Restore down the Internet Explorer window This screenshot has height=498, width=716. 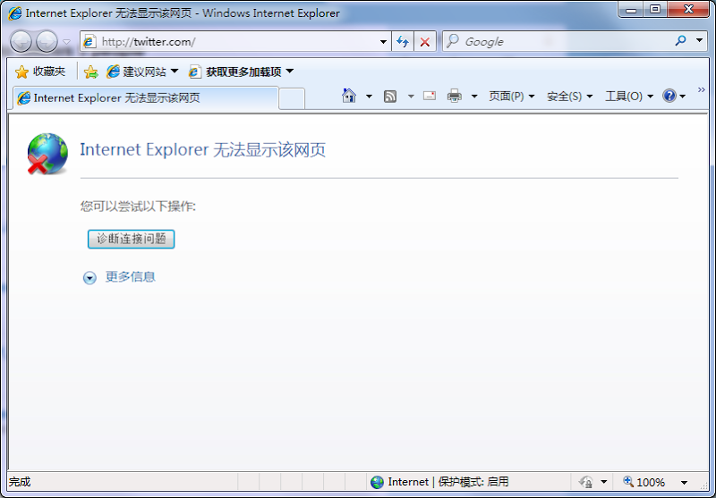655,9
